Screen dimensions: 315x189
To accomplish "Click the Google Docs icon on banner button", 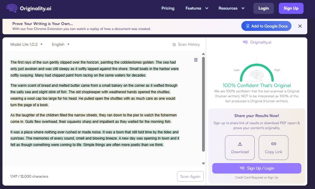I will click(248, 26).
